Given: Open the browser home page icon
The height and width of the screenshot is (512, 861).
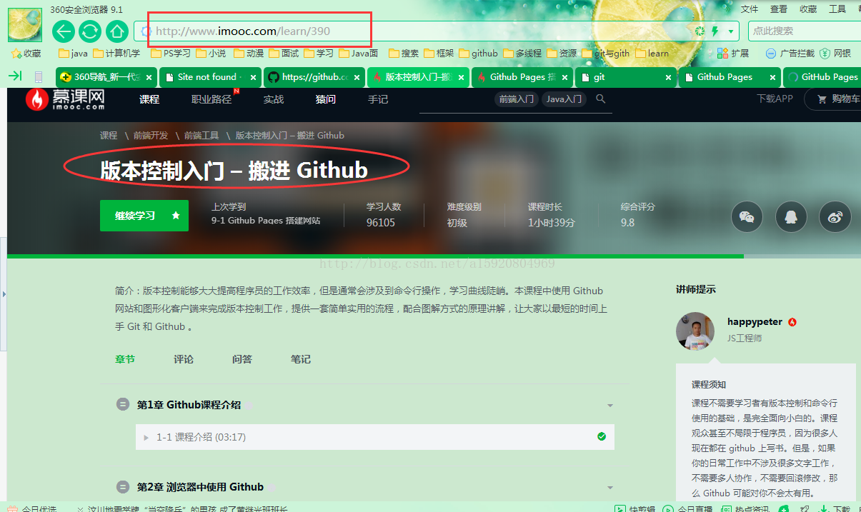Looking at the screenshot, I should [x=116, y=31].
